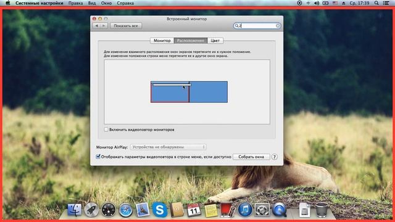Image resolution: width=395 pixels, height=222 pixels.
Task: Open 'Монитор AirPlay' dropdown
Action: [168, 147]
